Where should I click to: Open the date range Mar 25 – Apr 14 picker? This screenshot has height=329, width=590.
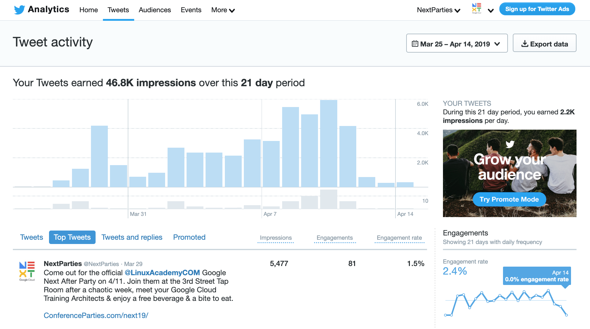coord(456,43)
